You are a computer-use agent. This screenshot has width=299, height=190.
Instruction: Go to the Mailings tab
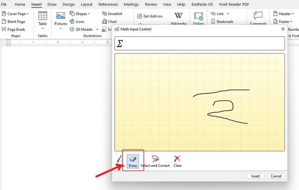(x=131, y=4)
